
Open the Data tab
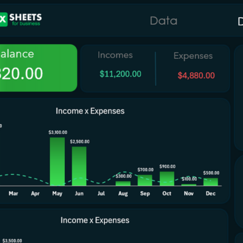coord(163,21)
